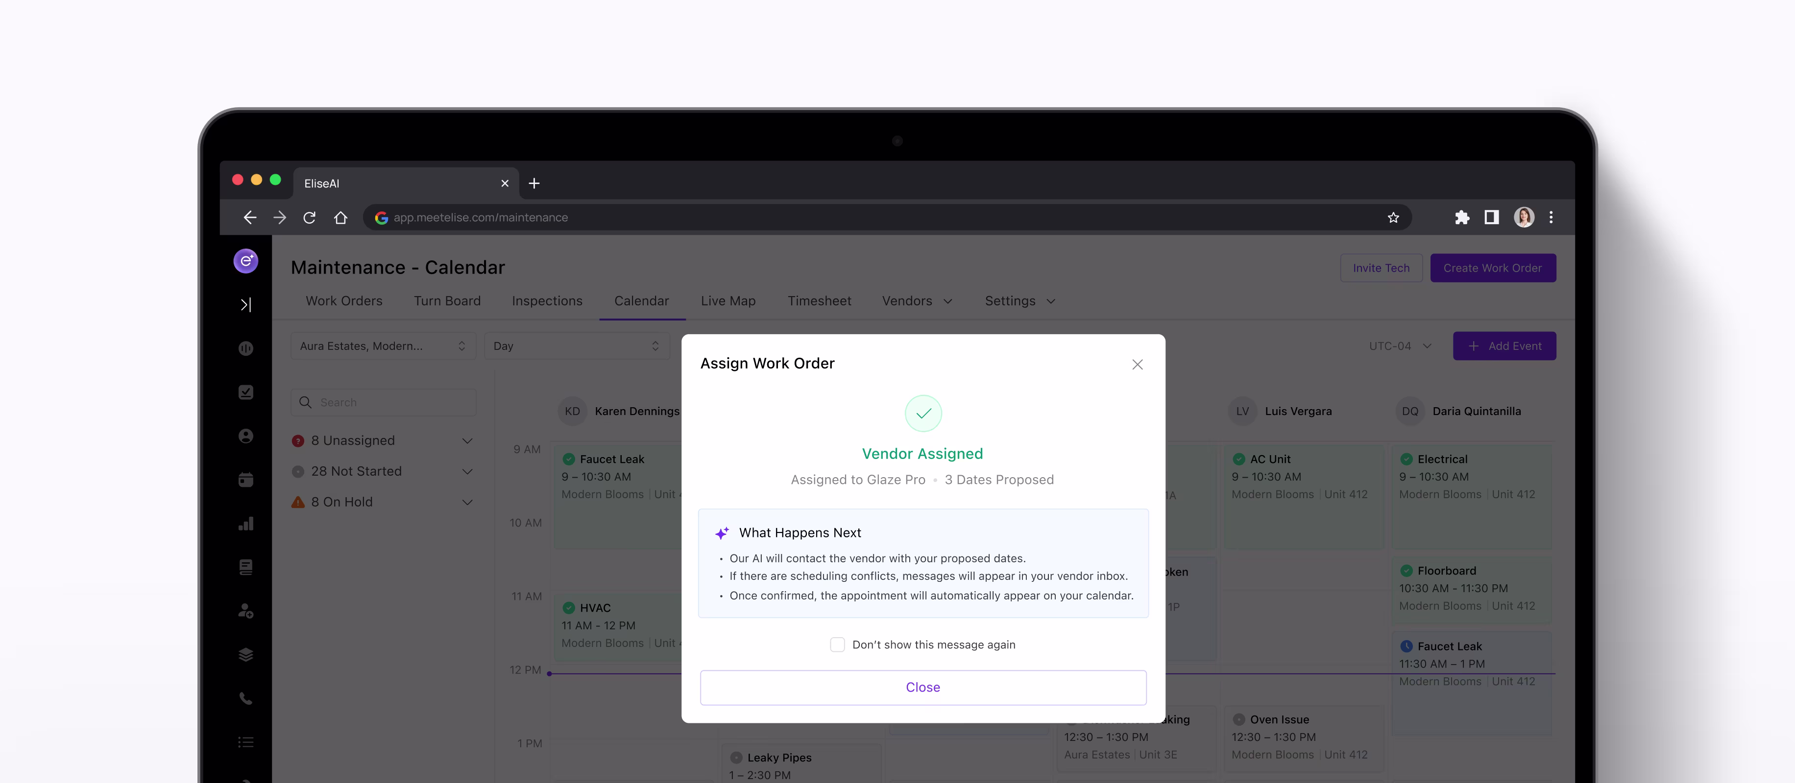
Task: Open the bar chart reports sidebar icon
Action: (x=245, y=524)
